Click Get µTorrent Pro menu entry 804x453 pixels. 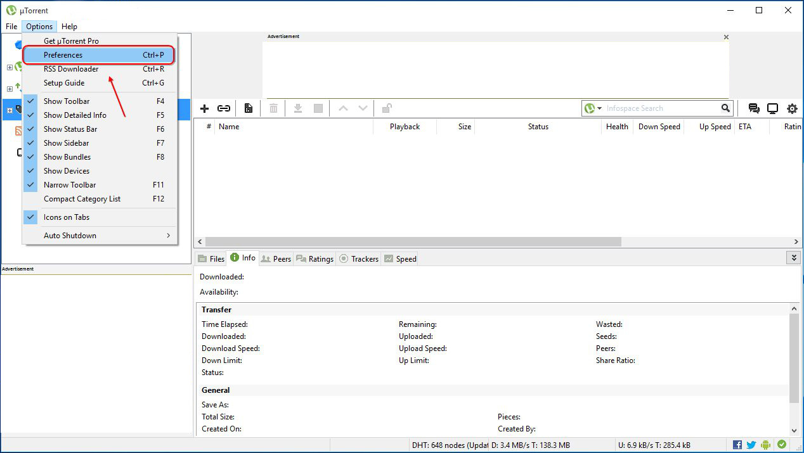[100, 41]
